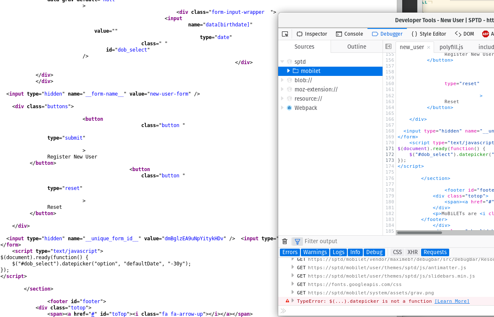Expand the fonts.googleapis.com GET request
The height and width of the screenshot is (317, 494).
tap(293, 284)
